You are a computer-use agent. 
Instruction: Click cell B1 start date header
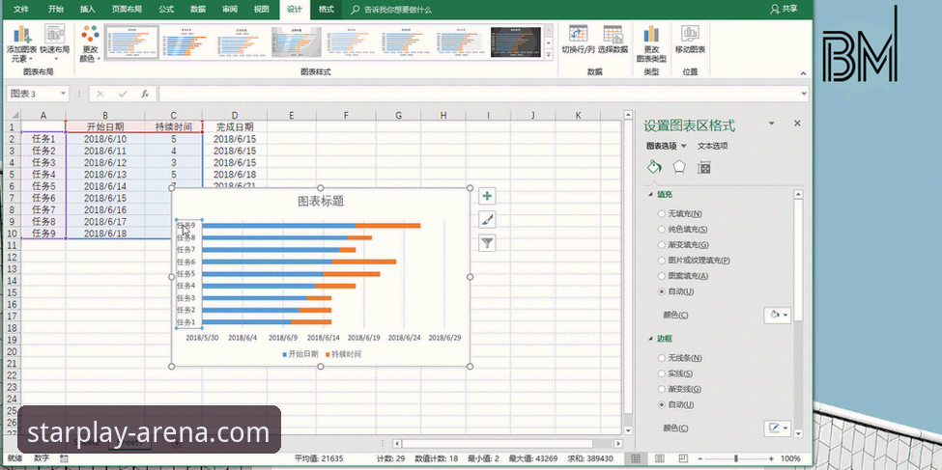(x=105, y=127)
